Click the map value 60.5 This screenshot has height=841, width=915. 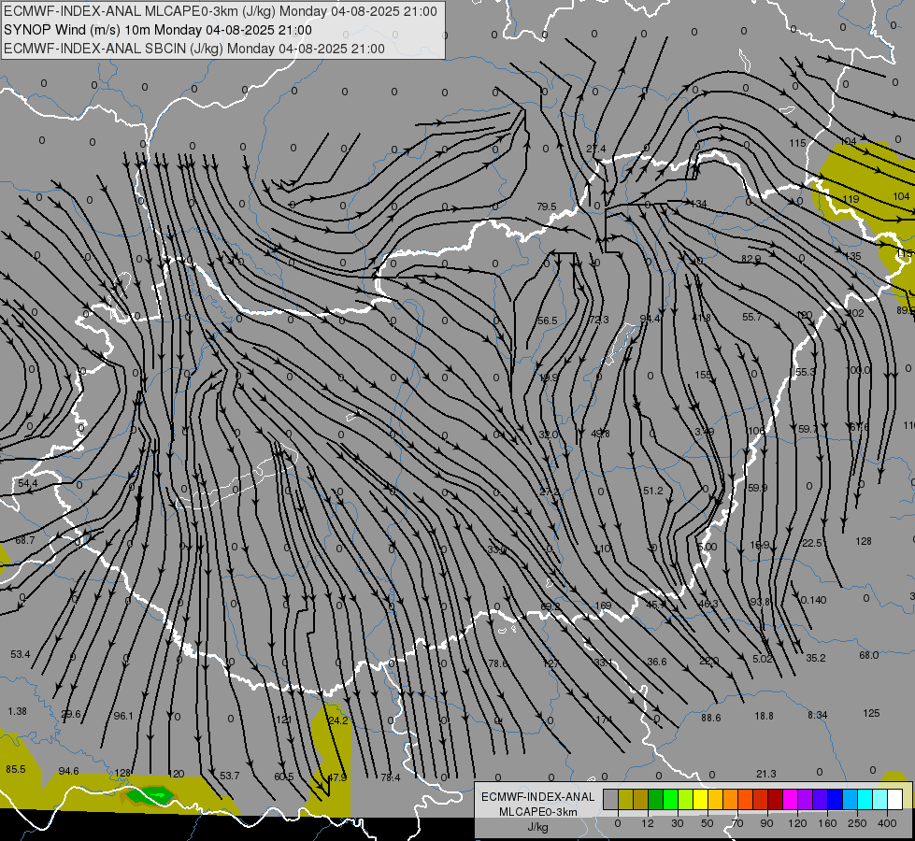click(x=284, y=777)
